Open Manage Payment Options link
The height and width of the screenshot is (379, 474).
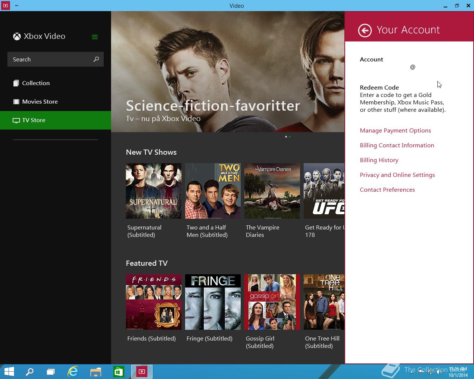[395, 131]
